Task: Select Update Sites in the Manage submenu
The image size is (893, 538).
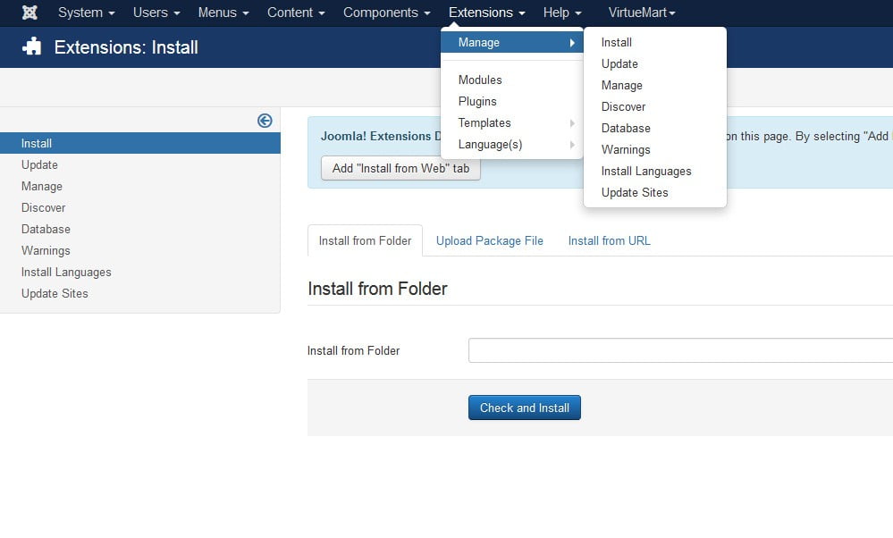Action: pos(635,192)
